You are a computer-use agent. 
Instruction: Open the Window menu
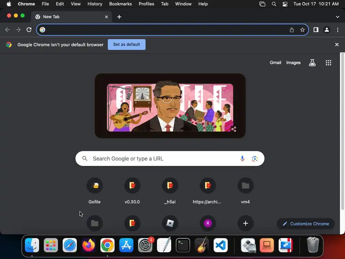tap(183, 4)
